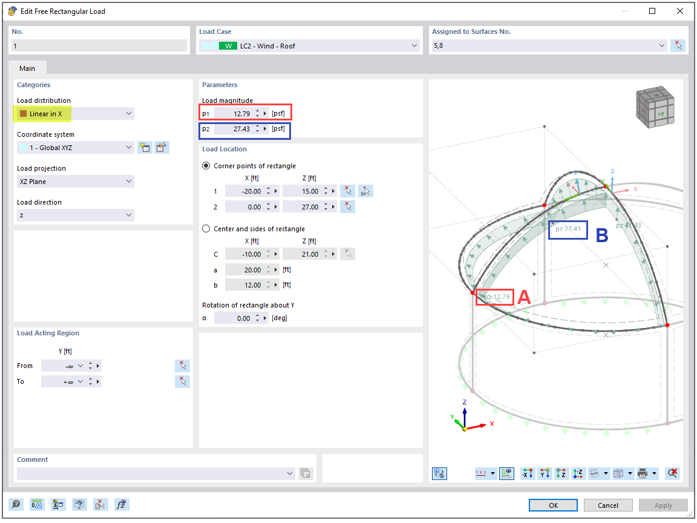Click inside the Comment field
The height and width of the screenshot is (523, 697).
coord(151,474)
